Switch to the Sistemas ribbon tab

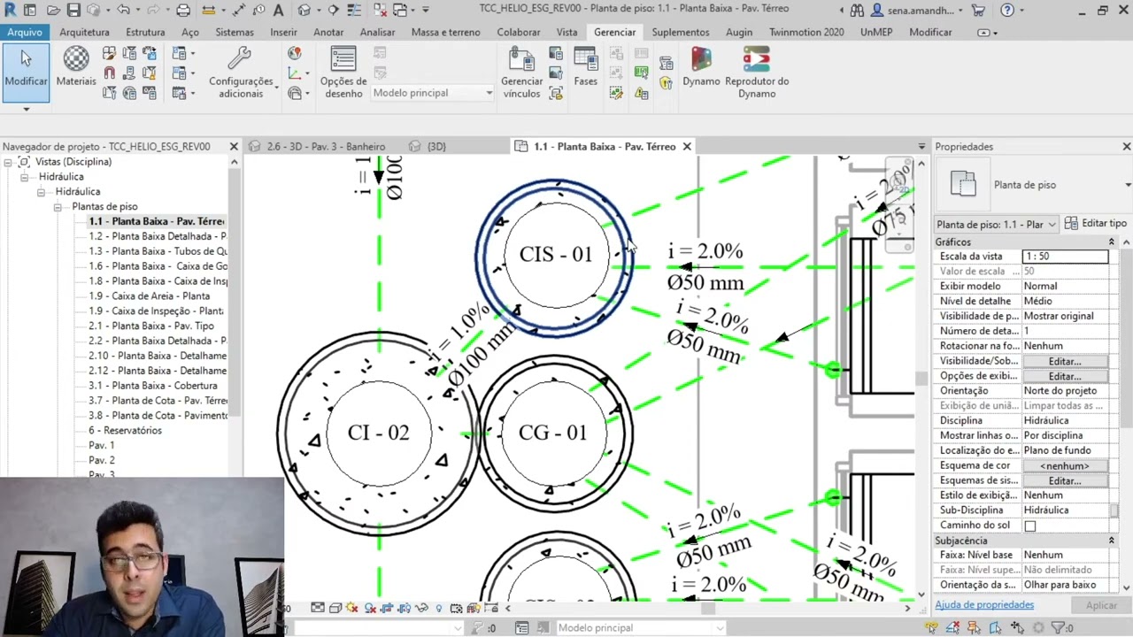pos(235,32)
